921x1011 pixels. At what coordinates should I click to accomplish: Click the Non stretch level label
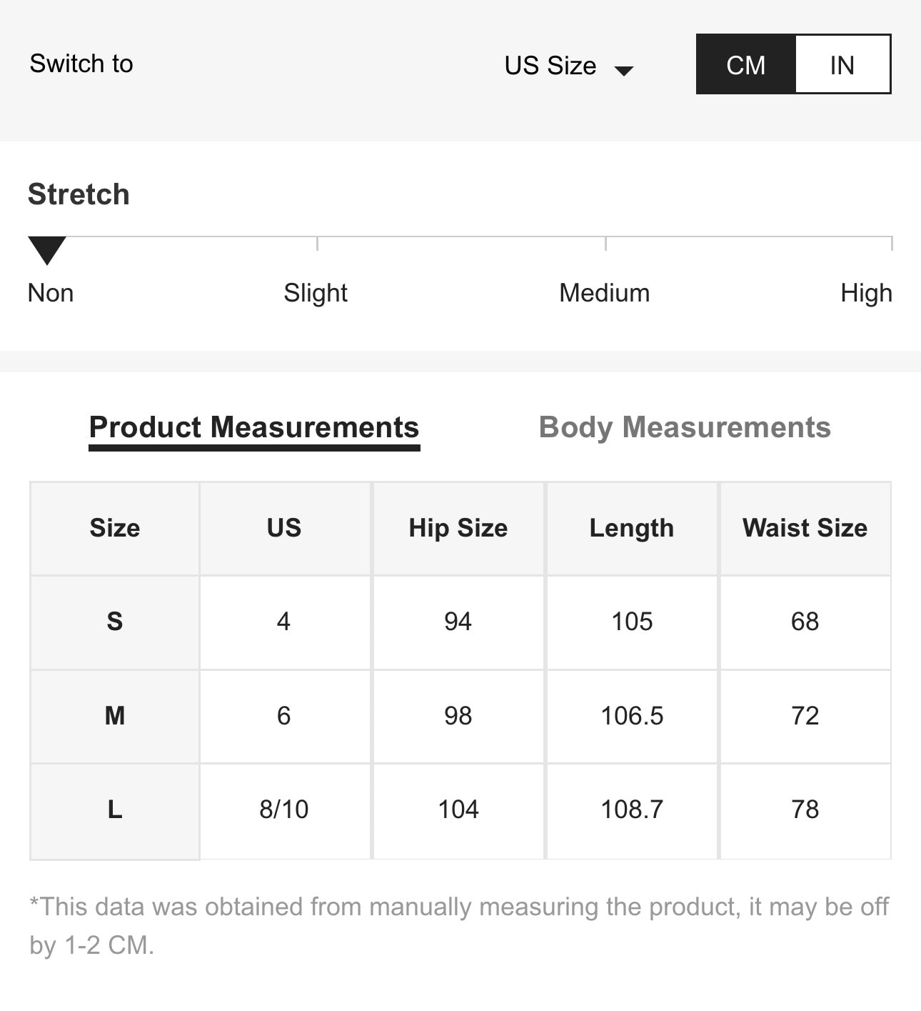tap(51, 293)
